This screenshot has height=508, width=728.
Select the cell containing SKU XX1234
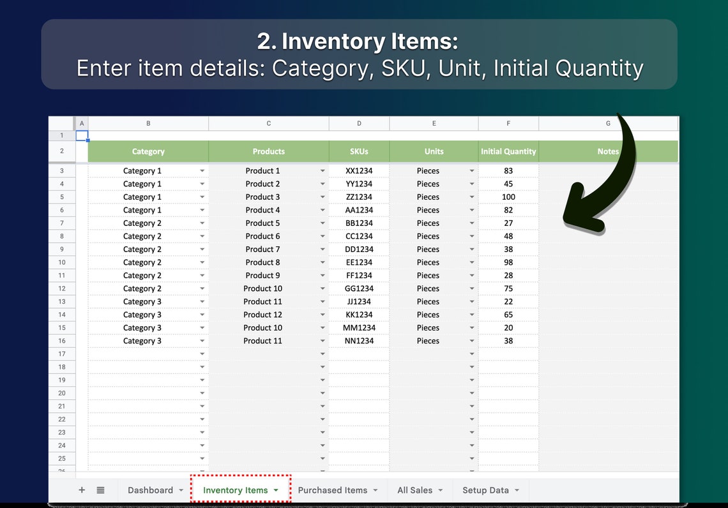[x=359, y=170]
